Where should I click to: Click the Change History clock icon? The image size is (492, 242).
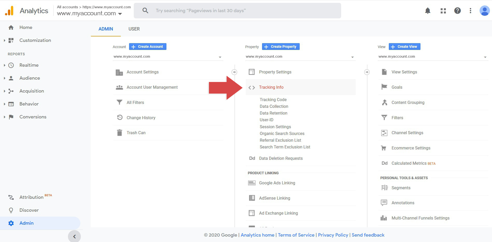point(120,117)
